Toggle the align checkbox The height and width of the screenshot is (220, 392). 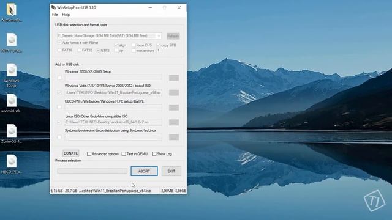click(116, 45)
